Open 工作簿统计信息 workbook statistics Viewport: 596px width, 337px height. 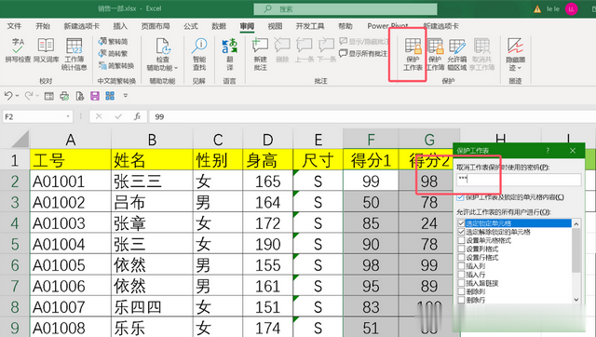(x=74, y=54)
